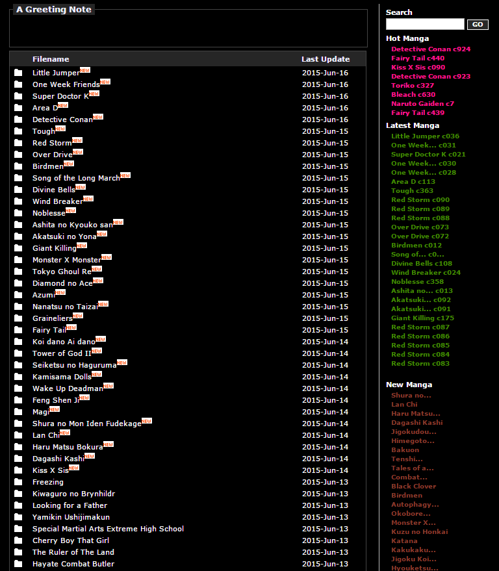Screen dimensions: 499x571
Task: Open Bleach c630 hot manga link
Action: click(x=413, y=94)
